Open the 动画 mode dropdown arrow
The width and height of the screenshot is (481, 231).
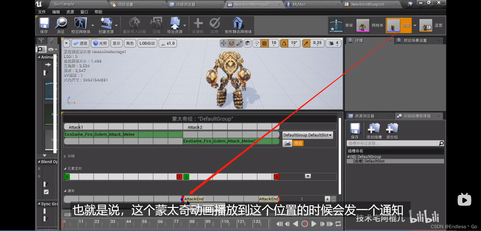[415, 25]
